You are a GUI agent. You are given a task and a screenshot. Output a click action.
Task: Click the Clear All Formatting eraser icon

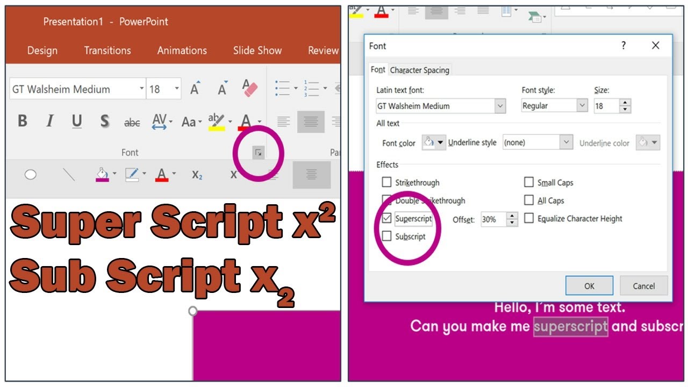250,88
